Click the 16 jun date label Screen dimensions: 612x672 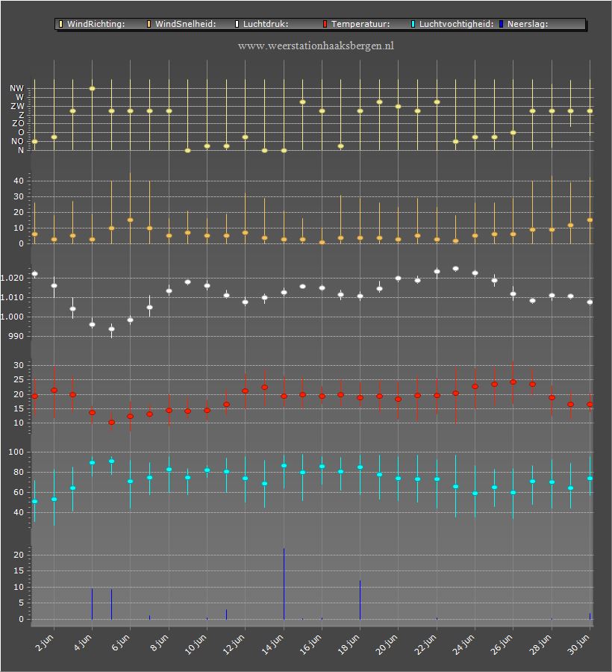tap(310, 645)
